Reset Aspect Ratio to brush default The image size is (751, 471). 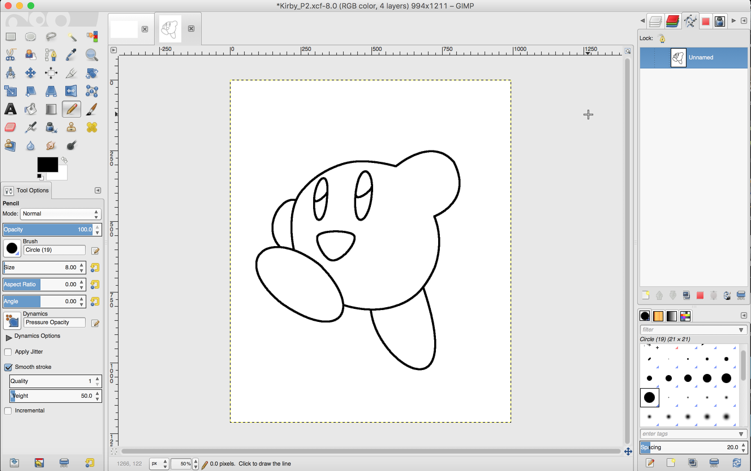[x=95, y=284]
